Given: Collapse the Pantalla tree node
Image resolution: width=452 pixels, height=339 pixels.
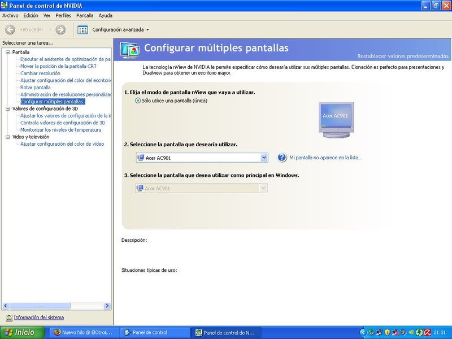Looking at the screenshot, I should (8, 52).
